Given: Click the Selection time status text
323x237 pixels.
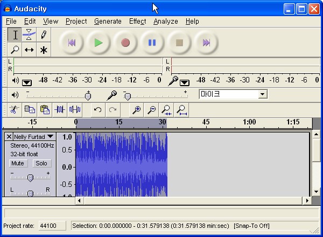Looking at the screenshot, I should tap(151, 226).
